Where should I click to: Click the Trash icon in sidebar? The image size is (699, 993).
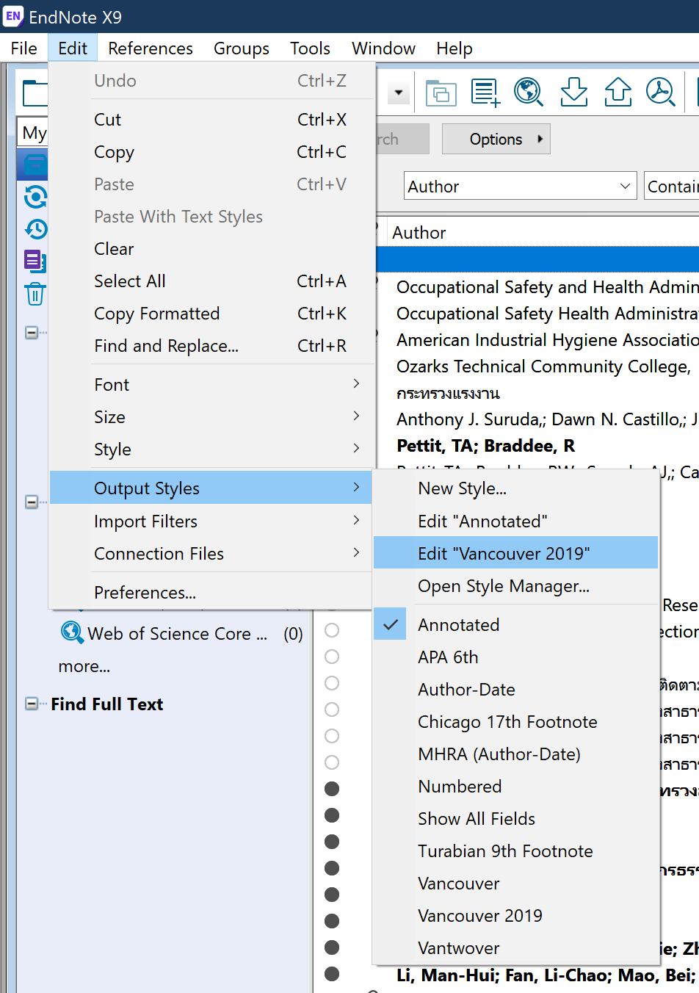pyautogui.click(x=35, y=294)
